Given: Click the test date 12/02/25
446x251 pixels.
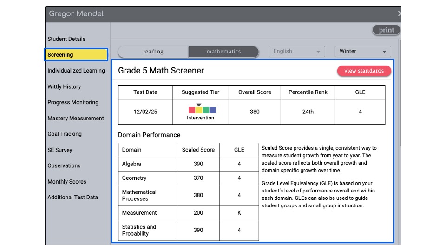Looking at the screenshot, I should click(x=145, y=112).
